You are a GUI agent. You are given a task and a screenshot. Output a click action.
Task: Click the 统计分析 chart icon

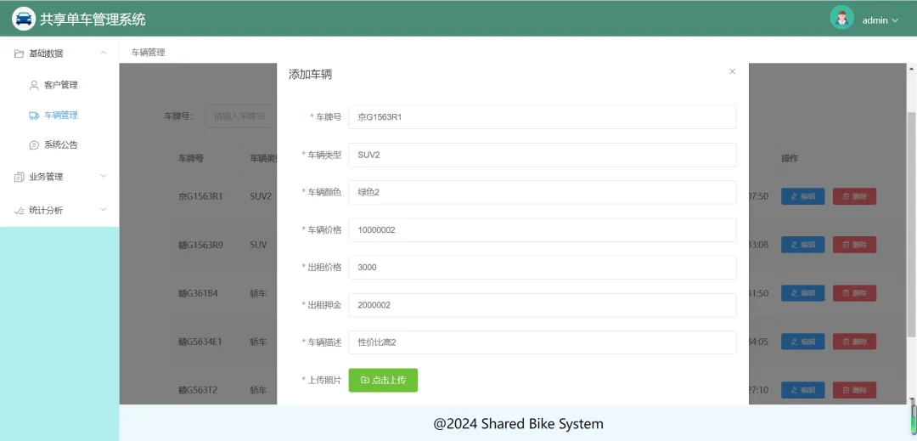(x=20, y=211)
